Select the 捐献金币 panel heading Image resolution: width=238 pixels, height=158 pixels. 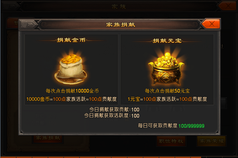point(71,40)
